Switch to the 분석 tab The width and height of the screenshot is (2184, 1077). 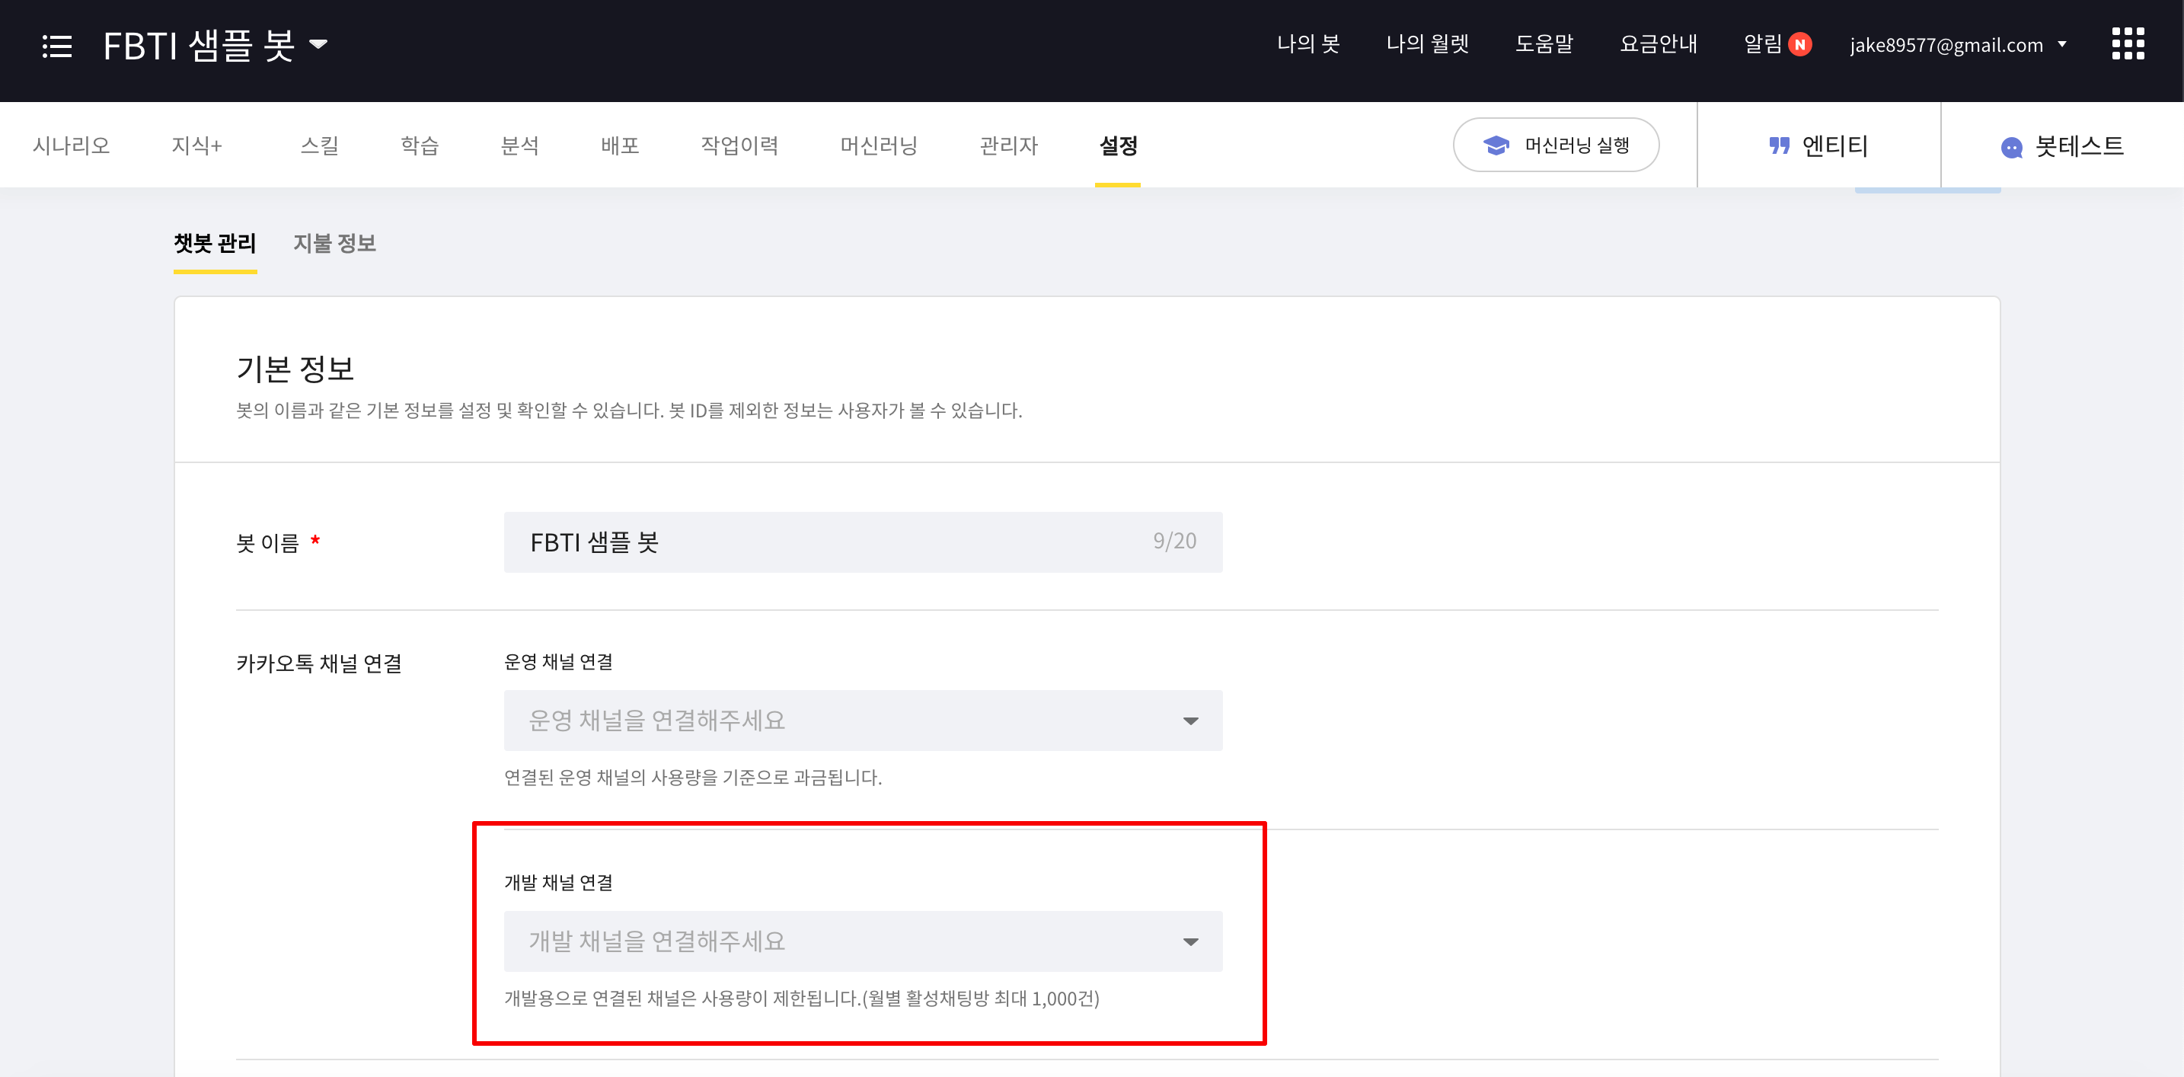click(519, 146)
